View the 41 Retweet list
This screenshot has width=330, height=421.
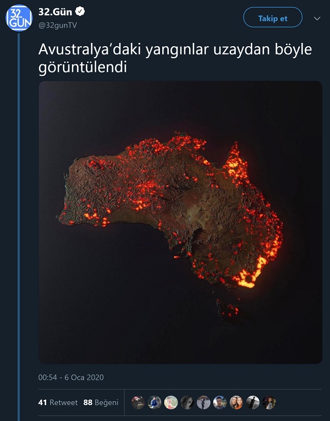(58, 402)
